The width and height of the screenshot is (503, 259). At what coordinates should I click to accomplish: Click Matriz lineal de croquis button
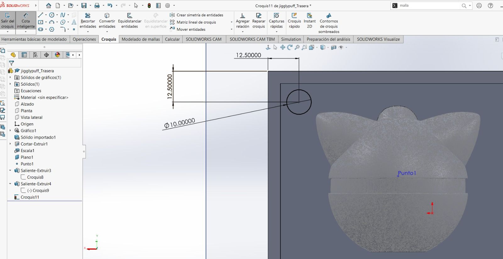[193, 22]
